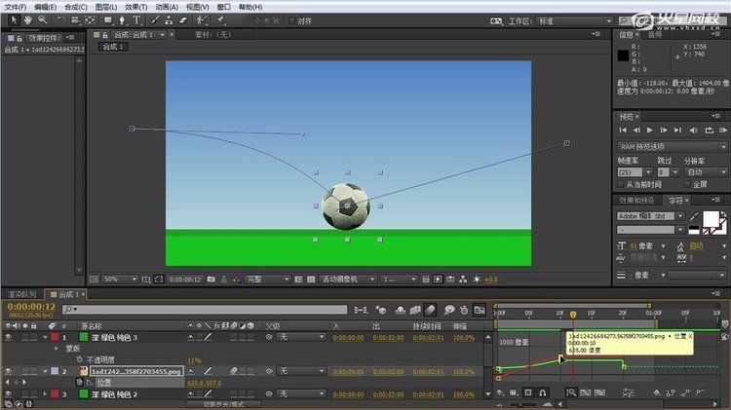Click the take snapshot camera icon

click(212, 280)
